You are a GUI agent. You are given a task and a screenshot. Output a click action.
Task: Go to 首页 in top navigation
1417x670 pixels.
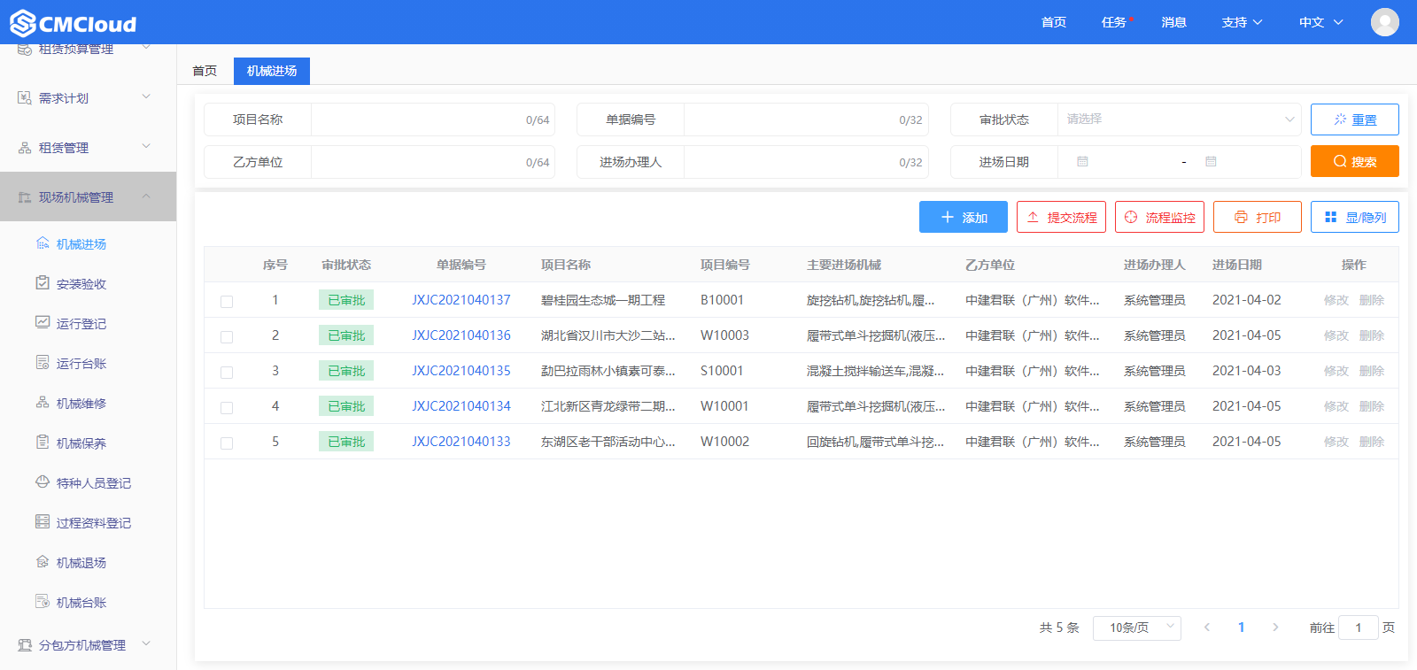(x=1054, y=22)
